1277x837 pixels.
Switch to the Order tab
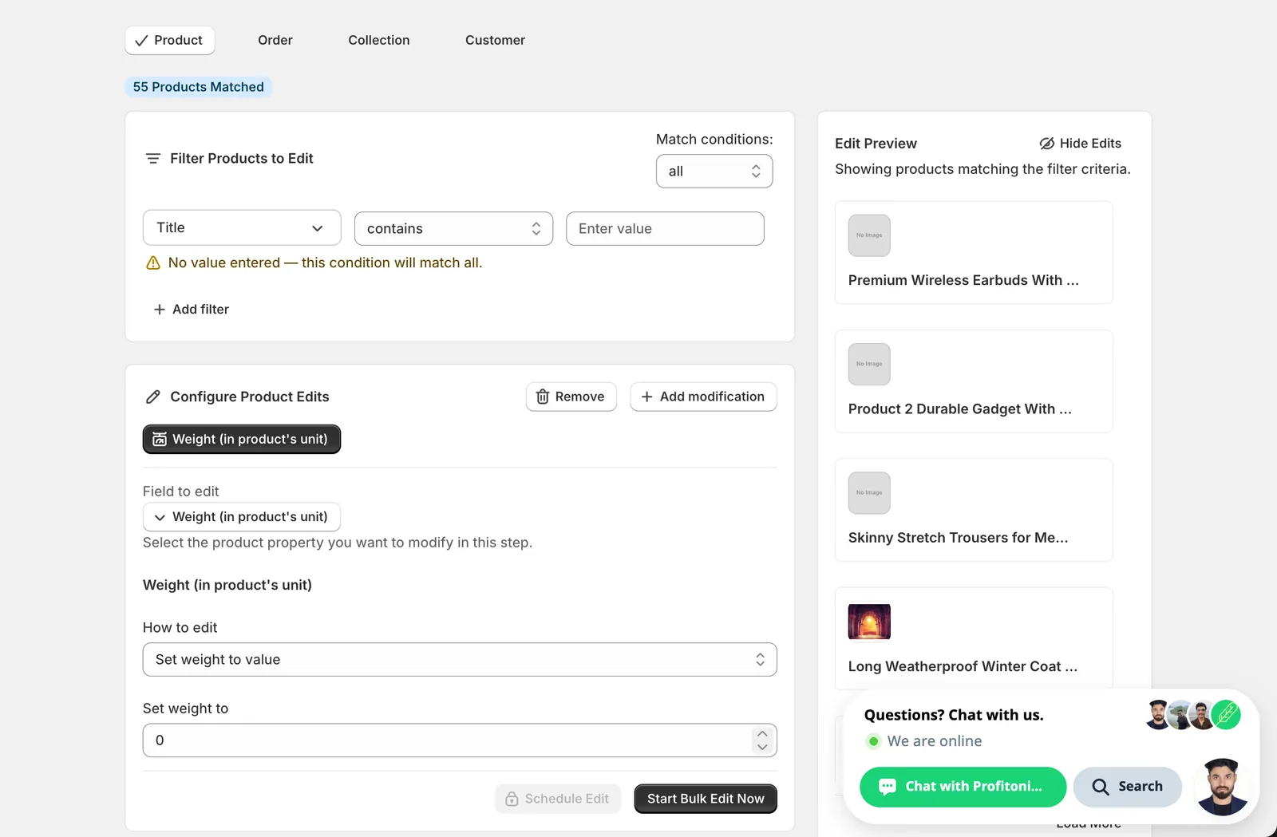pyautogui.click(x=275, y=40)
